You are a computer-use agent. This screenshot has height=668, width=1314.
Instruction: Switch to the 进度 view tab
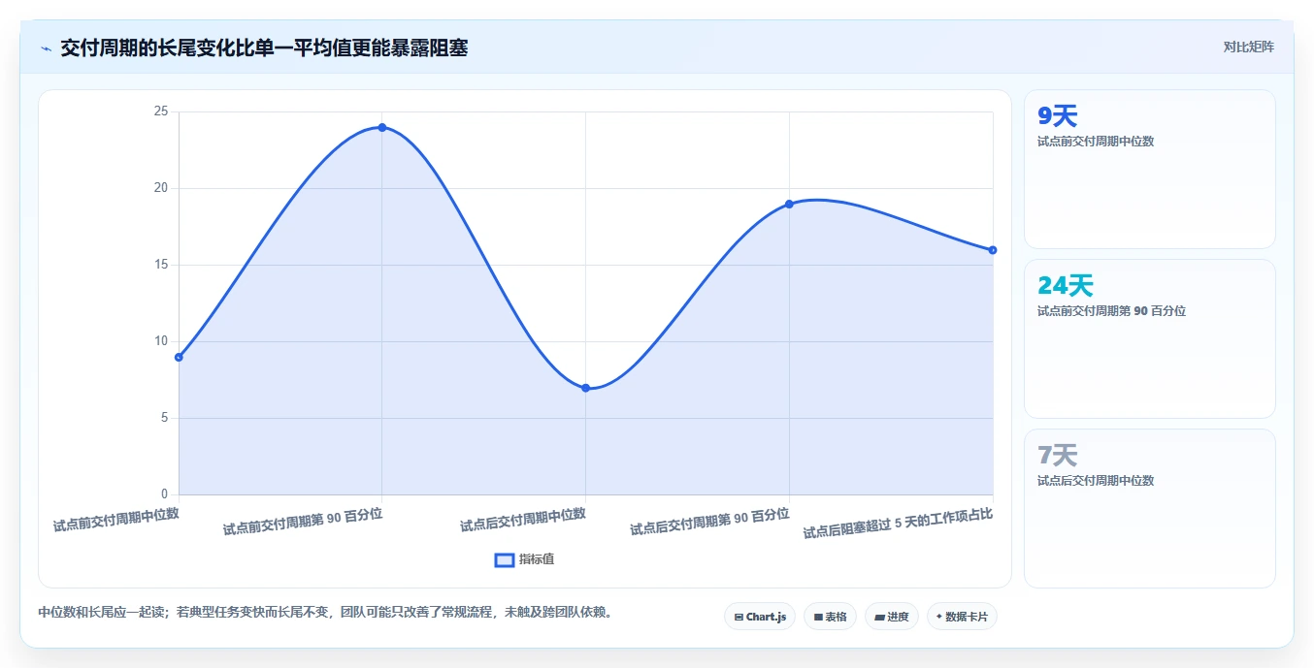coord(892,617)
